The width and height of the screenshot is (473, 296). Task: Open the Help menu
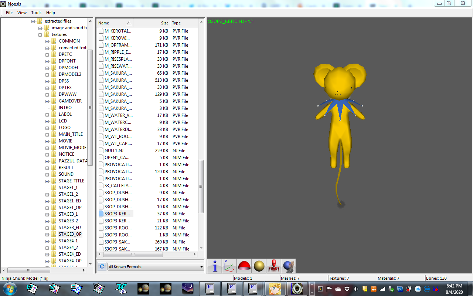(51, 13)
